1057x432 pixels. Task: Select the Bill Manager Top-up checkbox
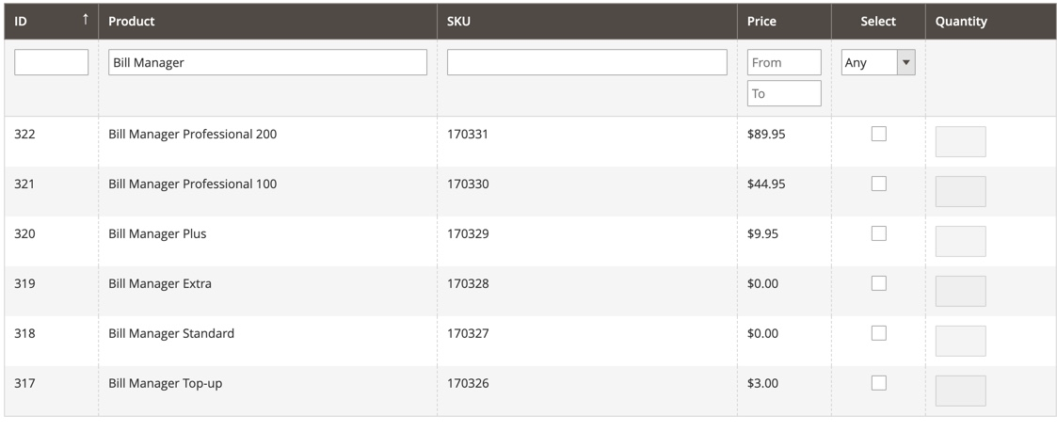point(878,383)
